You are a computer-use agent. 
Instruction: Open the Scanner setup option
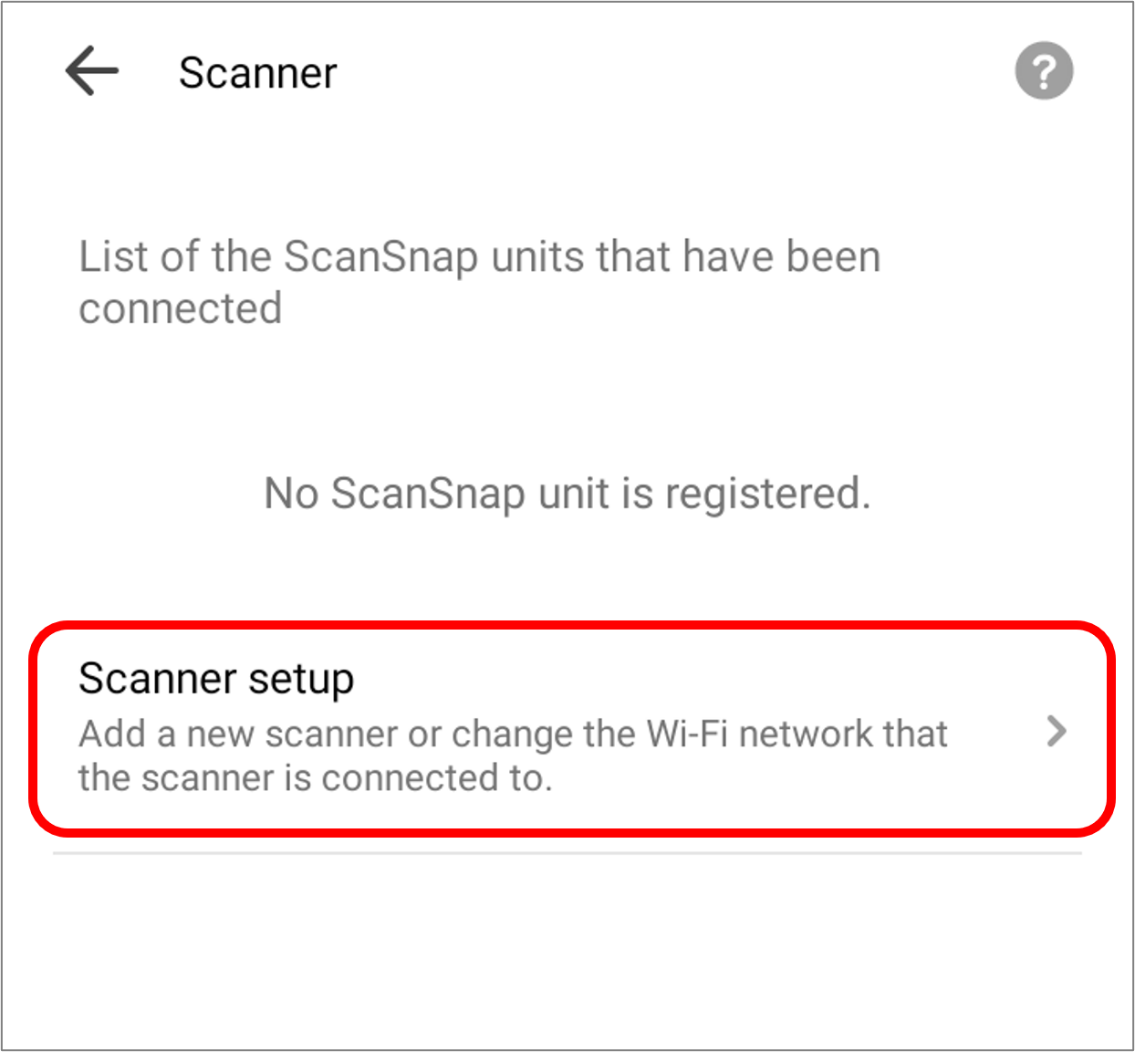pyautogui.click(x=572, y=728)
